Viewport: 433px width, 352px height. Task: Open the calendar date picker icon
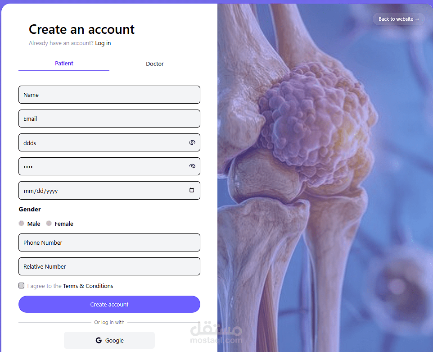pyautogui.click(x=192, y=190)
